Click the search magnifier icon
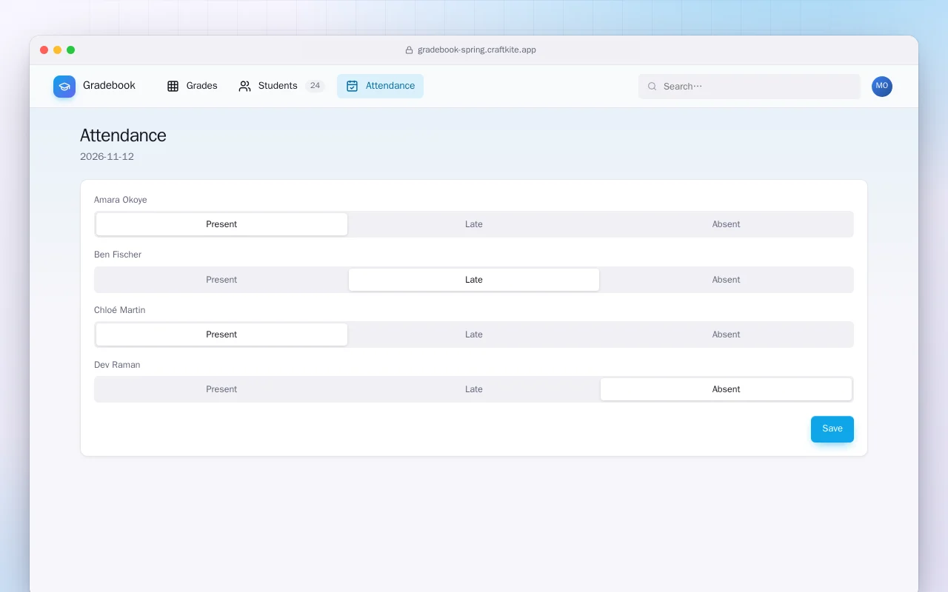This screenshot has height=592, width=948. click(652, 87)
